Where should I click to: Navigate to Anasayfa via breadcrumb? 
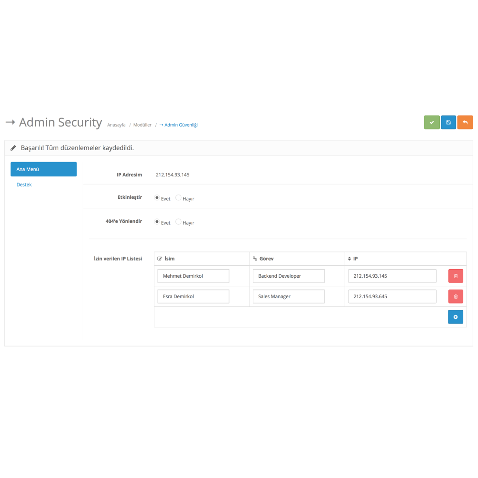click(116, 124)
